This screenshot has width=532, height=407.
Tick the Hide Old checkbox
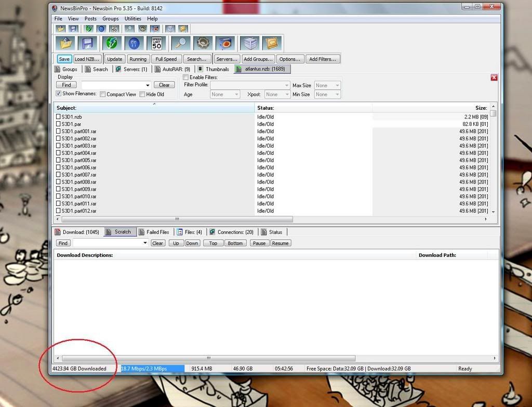pyautogui.click(x=142, y=95)
